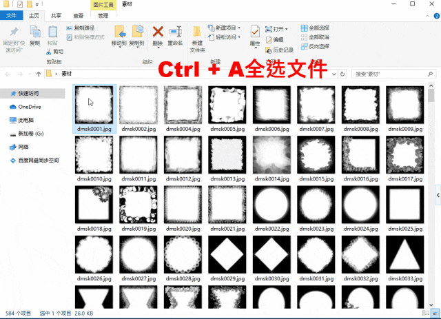Open quick access toolbar customize dropdown
This screenshot has height=319, width=441.
click(x=37, y=4)
